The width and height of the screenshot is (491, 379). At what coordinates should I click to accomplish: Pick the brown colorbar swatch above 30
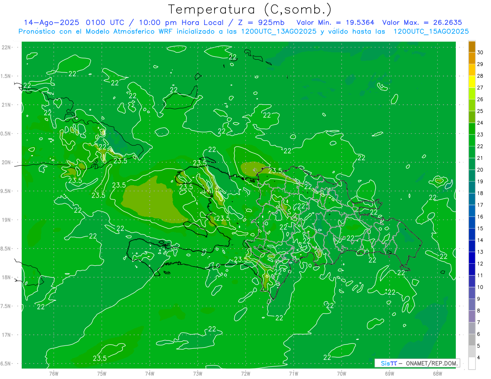click(x=472, y=47)
